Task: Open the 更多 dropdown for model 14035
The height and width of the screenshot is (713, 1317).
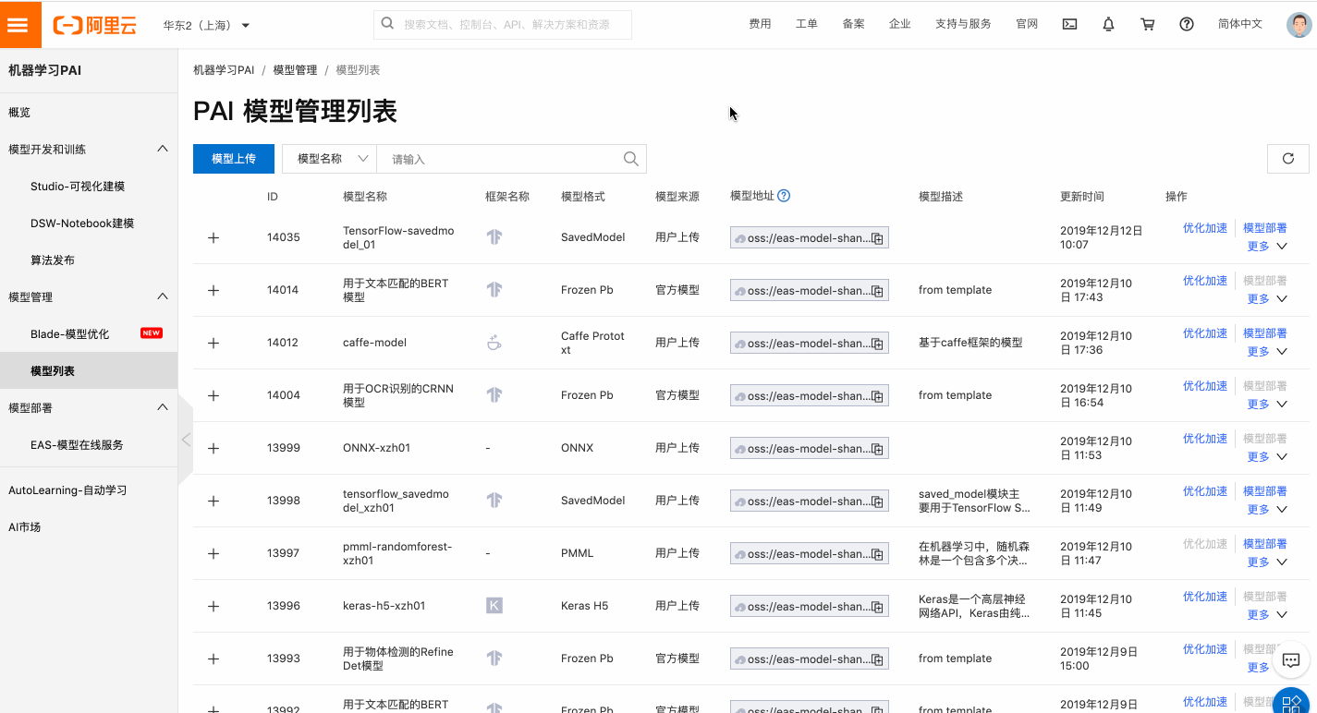Action: (x=1264, y=248)
